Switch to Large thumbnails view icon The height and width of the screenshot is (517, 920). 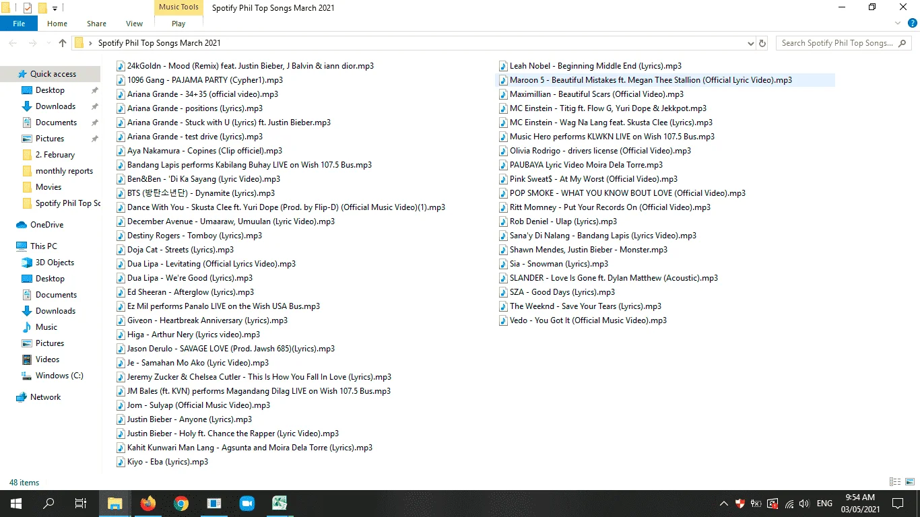click(909, 482)
